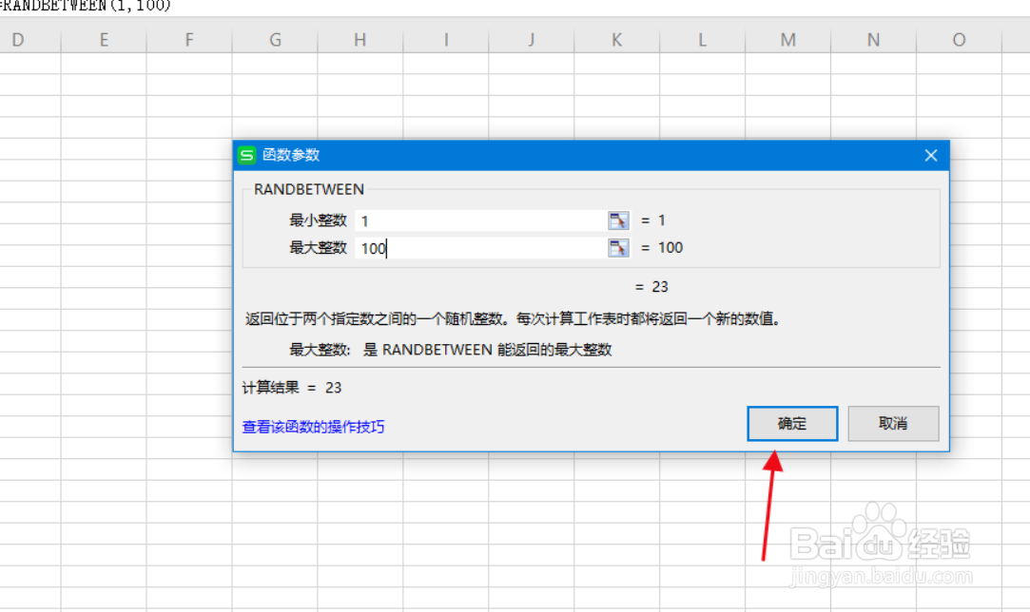Click the green WPS logo in the dialog title bar
Viewport: 1030px width, 612px height.
(245, 155)
